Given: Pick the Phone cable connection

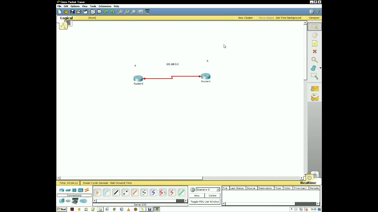Looking at the screenshot, I should [x=144, y=193].
